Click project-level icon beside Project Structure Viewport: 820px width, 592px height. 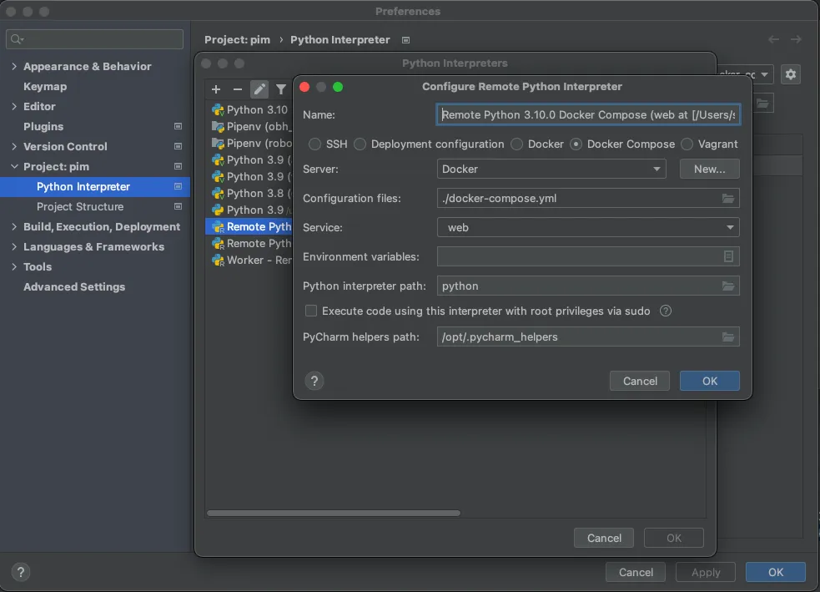point(178,207)
